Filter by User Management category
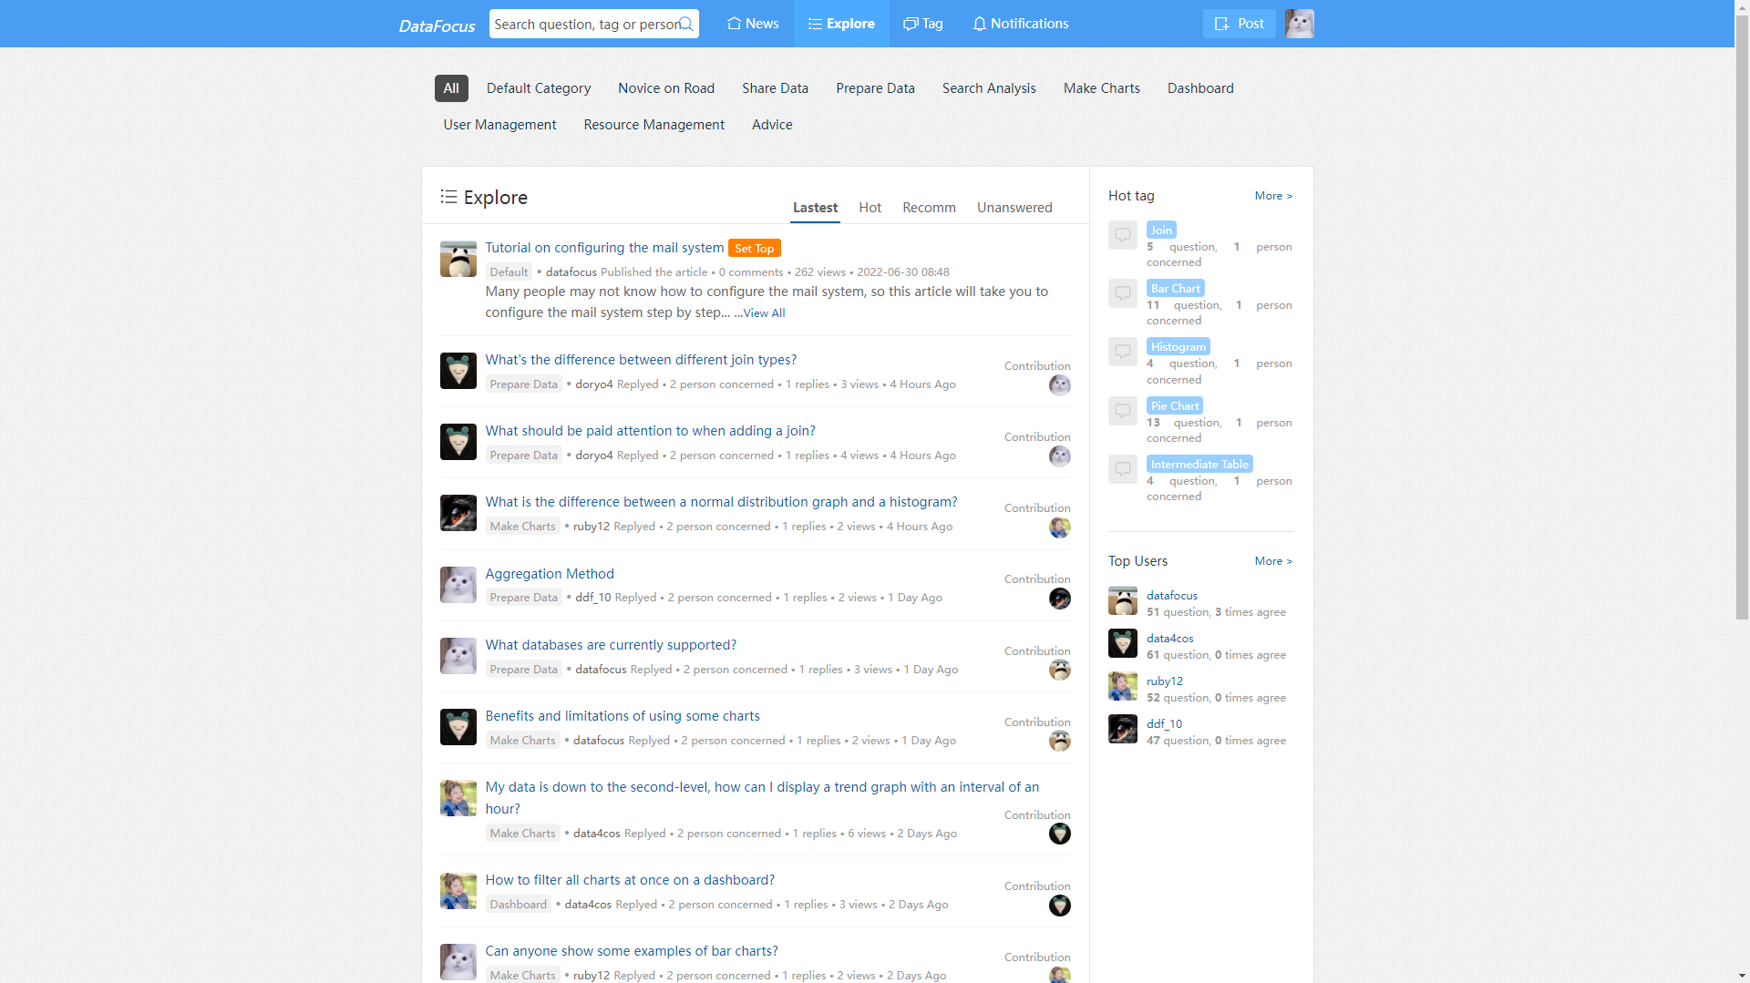Image resolution: width=1750 pixels, height=983 pixels. coord(499,125)
